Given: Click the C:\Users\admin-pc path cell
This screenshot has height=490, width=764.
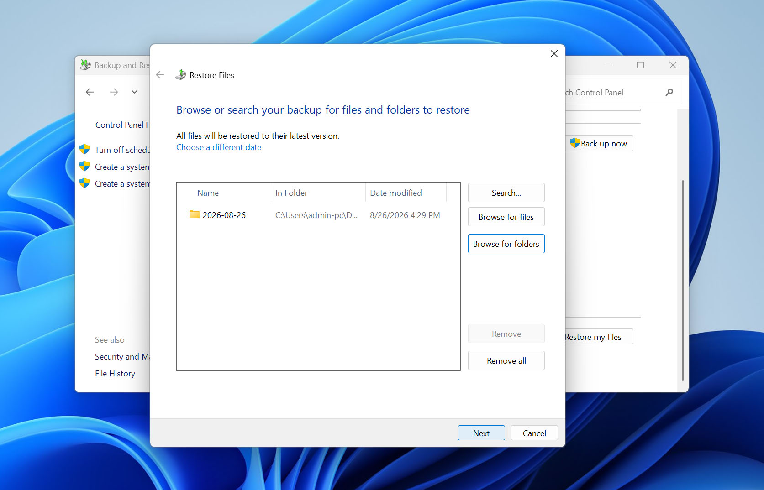Looking at the screenshot, I should click(316, 215).
